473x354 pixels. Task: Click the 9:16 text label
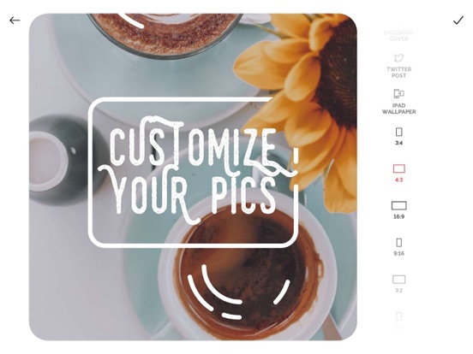pyautogui.click(x=398, y=254)
